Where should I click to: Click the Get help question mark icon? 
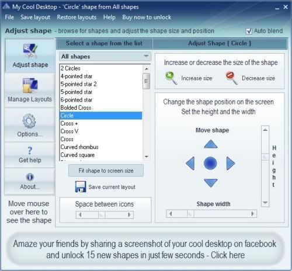[x=30, y=151]
